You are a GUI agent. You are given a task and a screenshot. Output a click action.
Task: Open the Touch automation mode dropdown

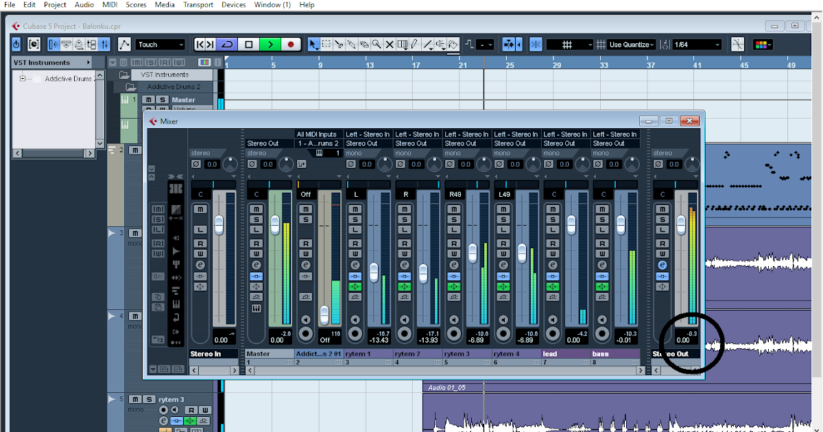coord(160,45)
